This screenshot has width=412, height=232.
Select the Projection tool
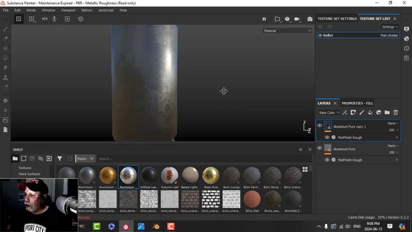click(x=5, y=48)
